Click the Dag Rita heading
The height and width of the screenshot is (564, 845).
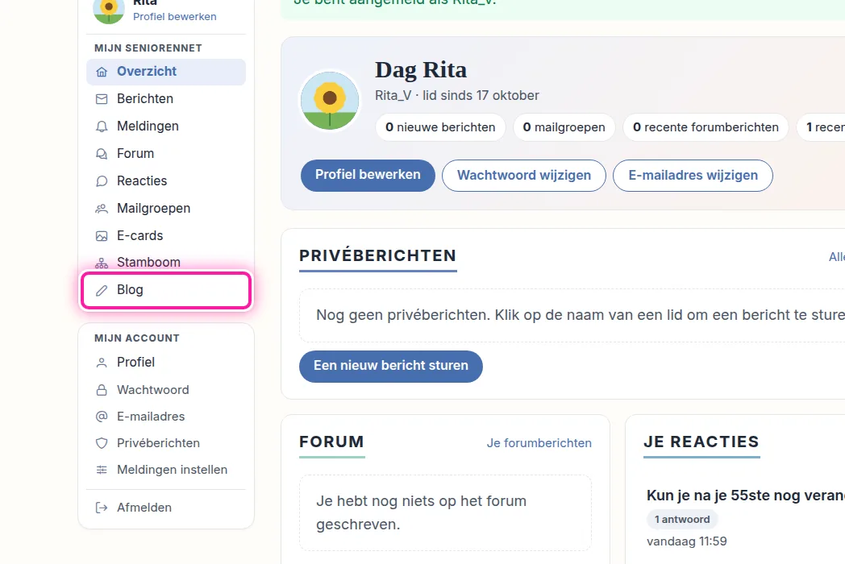[421, 70]
